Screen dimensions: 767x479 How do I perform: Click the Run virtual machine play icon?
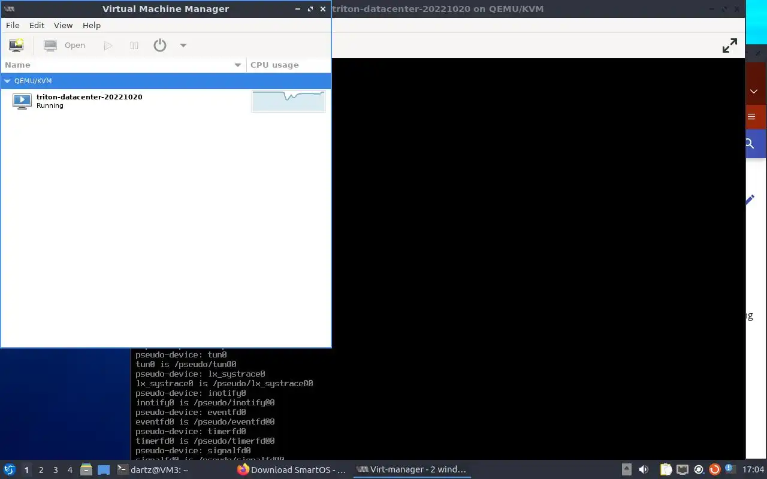coord(108,45)
